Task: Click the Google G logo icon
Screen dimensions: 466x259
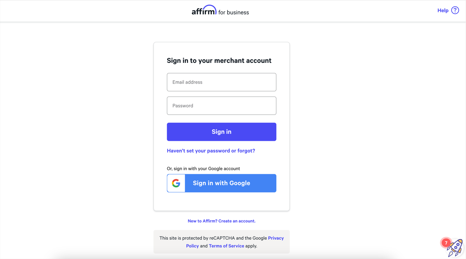Action: click(176, 183)
